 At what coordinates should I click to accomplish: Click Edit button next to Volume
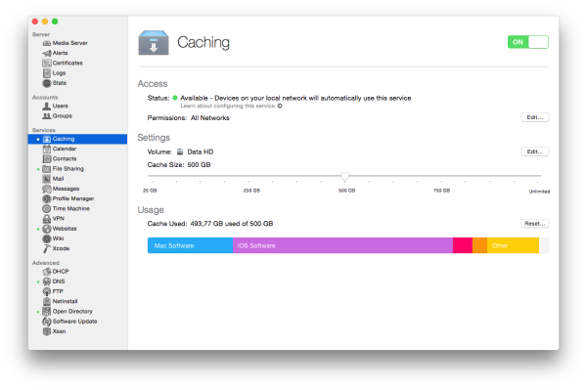coord(534,152)
